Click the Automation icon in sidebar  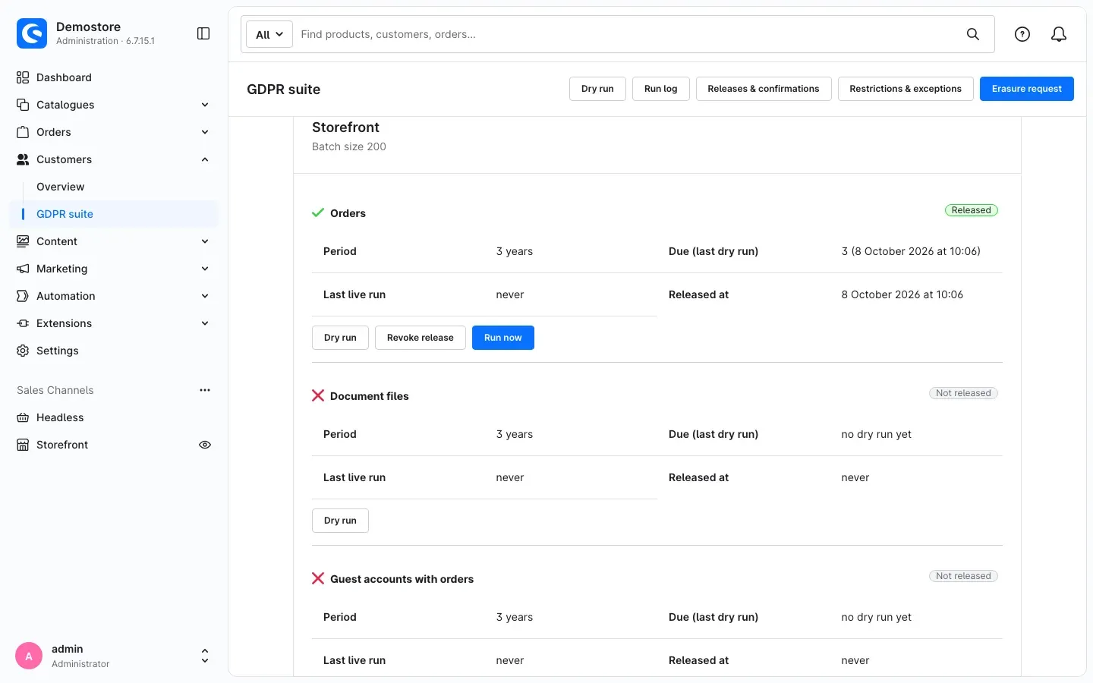tap(23, 296)
